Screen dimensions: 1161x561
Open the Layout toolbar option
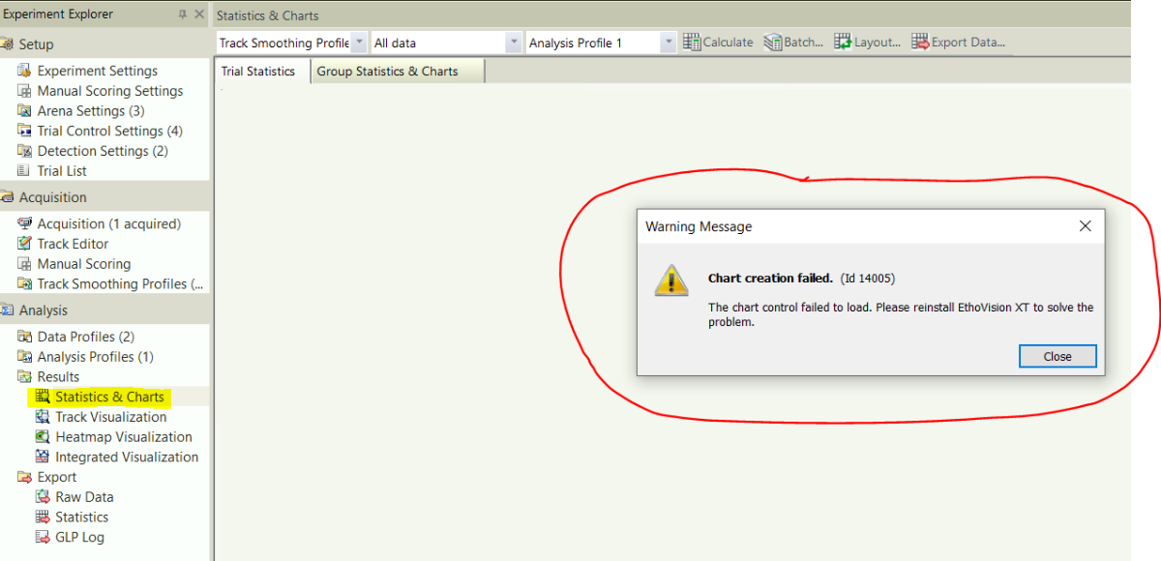coord(867,43)
